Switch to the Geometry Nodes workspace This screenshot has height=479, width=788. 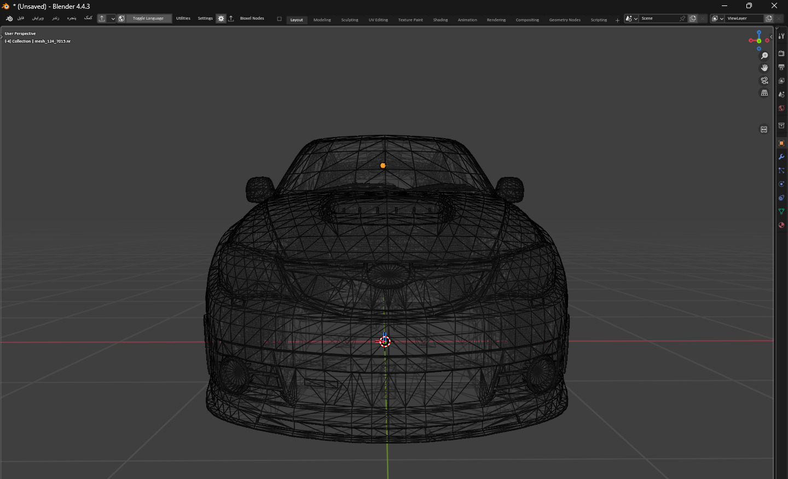(x=565, y=20)
